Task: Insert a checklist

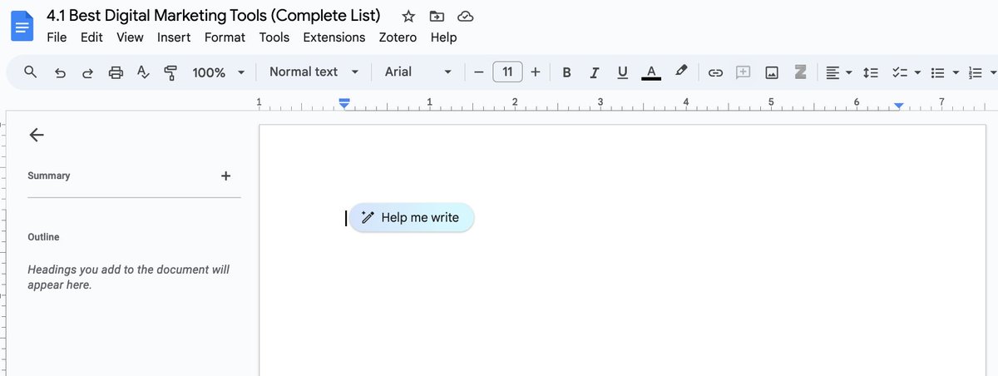Action: (899, 72)
